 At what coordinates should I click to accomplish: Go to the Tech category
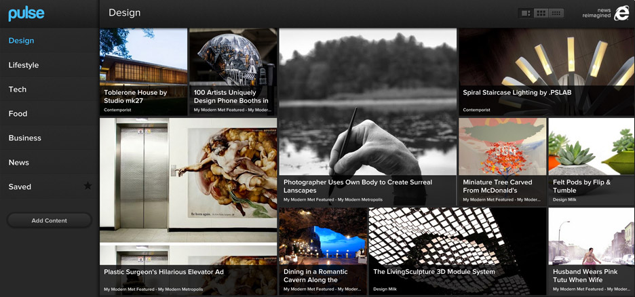18,90
